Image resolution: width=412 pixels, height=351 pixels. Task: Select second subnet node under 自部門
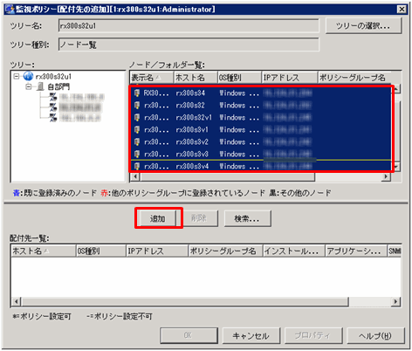(x=75, y=107)
